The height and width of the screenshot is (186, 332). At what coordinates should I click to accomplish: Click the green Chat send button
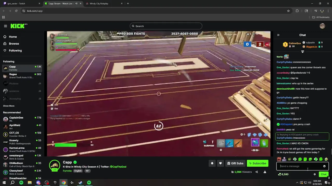[x=323, y=174]
